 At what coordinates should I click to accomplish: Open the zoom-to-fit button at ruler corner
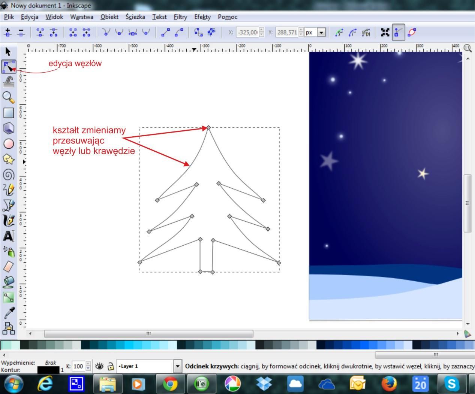[x=467, y=48]
